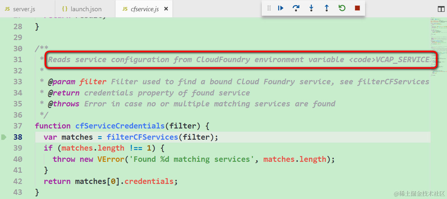
Task: Click the @param tag in comment
Action: pos(62,82)
